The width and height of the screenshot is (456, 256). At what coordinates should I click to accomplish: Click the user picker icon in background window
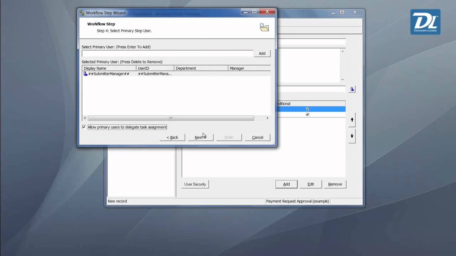(352, 89)
